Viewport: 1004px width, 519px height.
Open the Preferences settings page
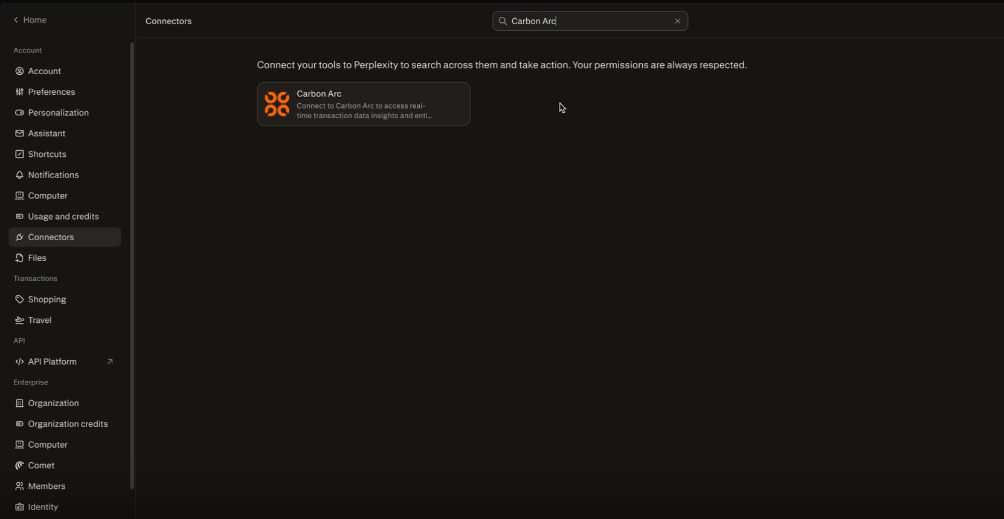coord(65,92)
